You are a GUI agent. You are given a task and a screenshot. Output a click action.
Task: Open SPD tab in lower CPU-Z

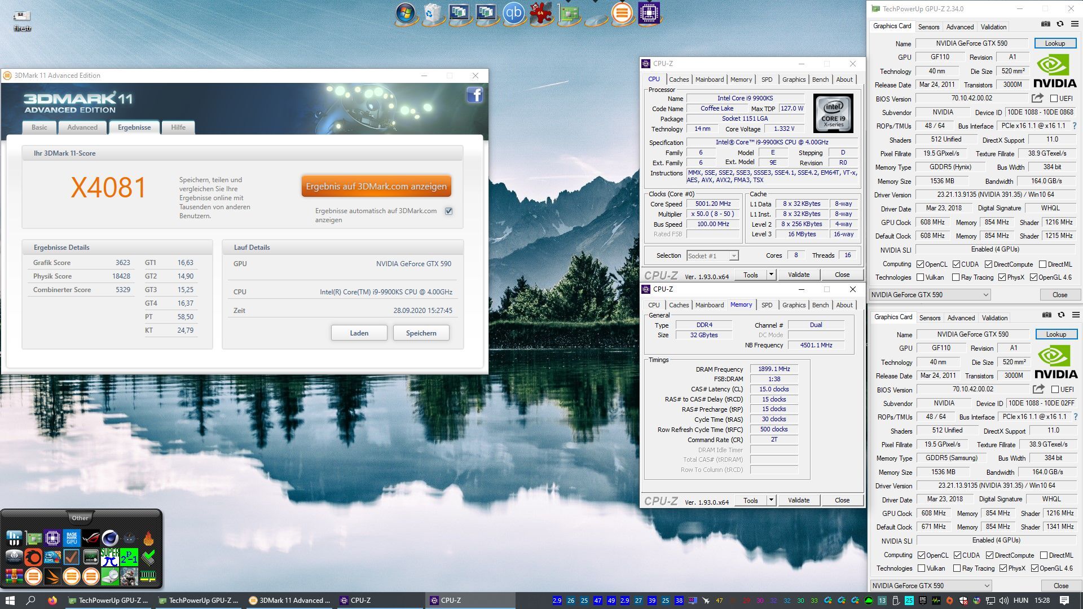(x=767, y=305)
